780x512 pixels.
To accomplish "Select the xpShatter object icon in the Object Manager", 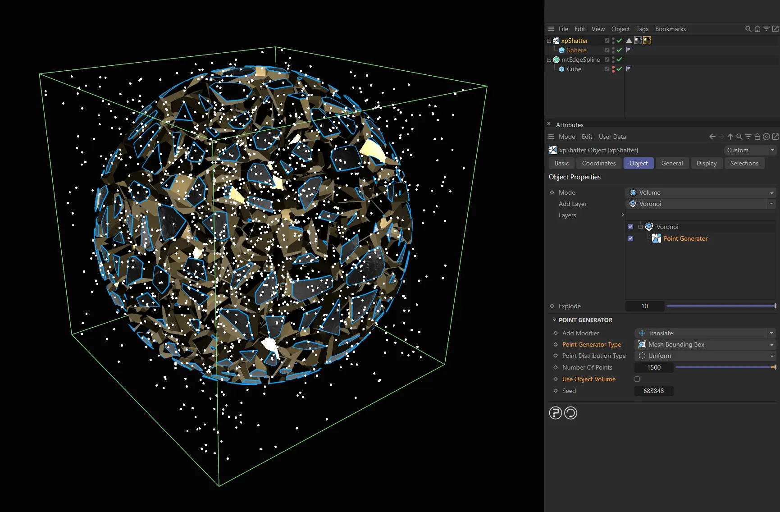I will click(x=556, y=41).
